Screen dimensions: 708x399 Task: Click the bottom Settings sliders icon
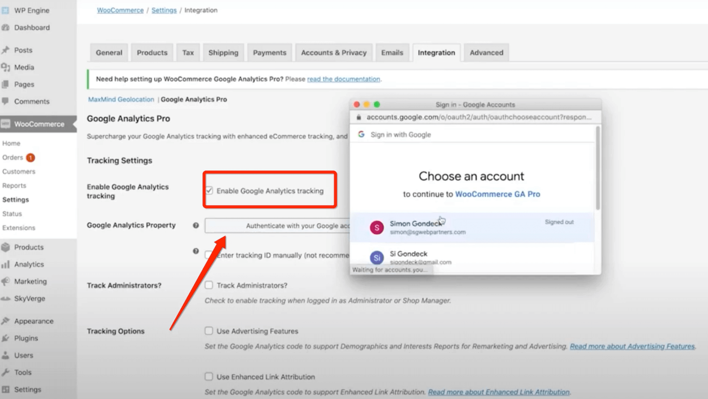(6, 389)
